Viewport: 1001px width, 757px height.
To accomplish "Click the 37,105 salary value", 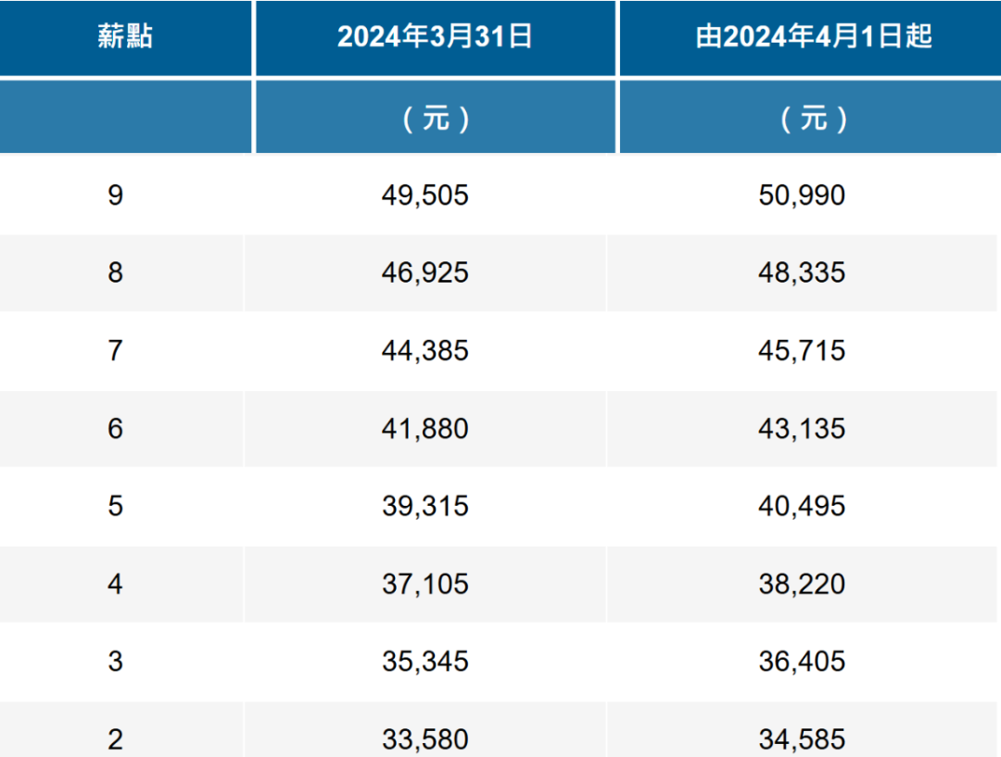I will point(425,585).
